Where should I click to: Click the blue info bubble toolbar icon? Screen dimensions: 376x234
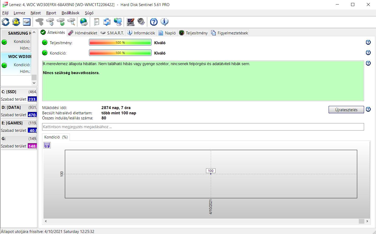point(164,22)
